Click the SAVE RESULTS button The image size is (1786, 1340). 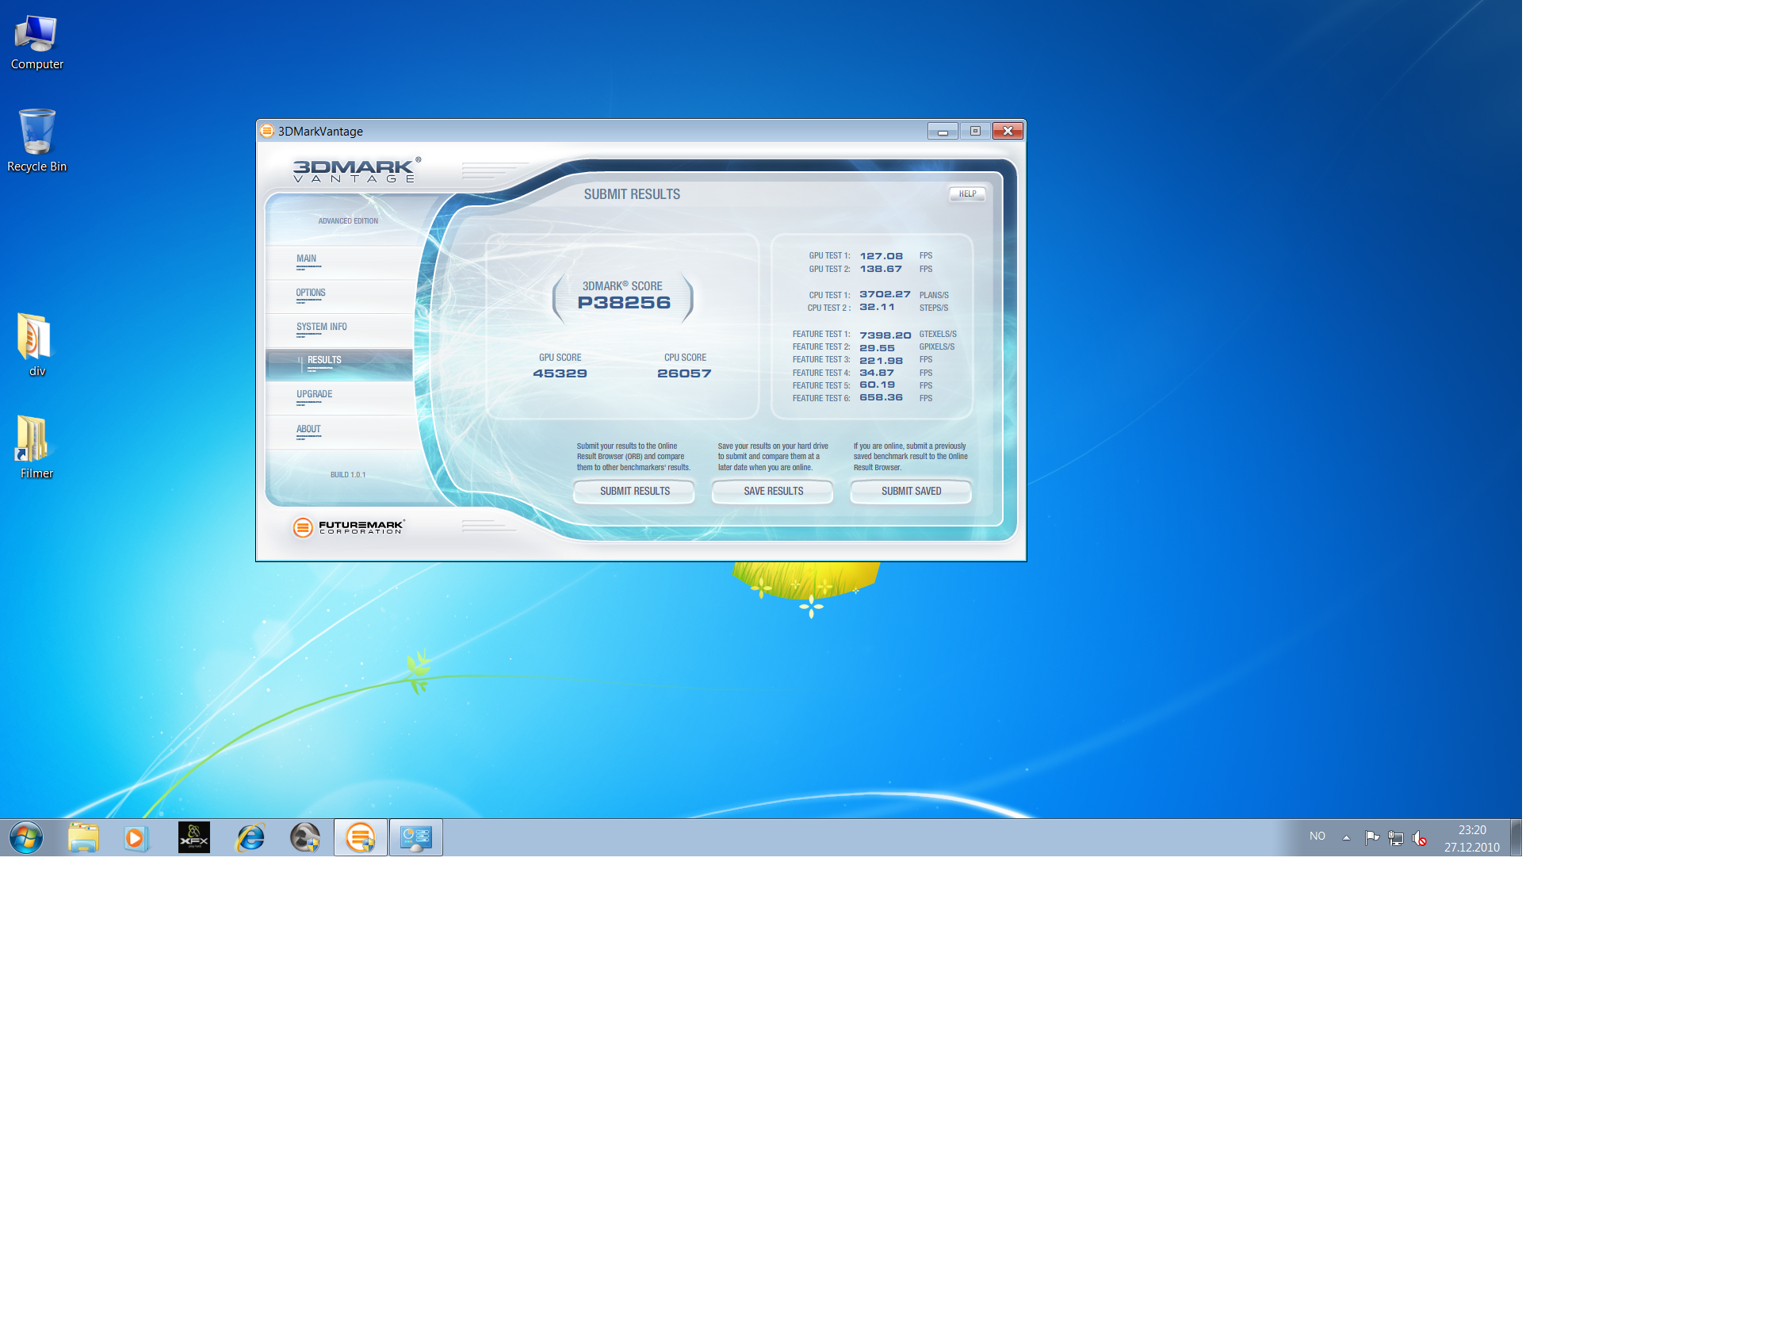coord(773,491)
